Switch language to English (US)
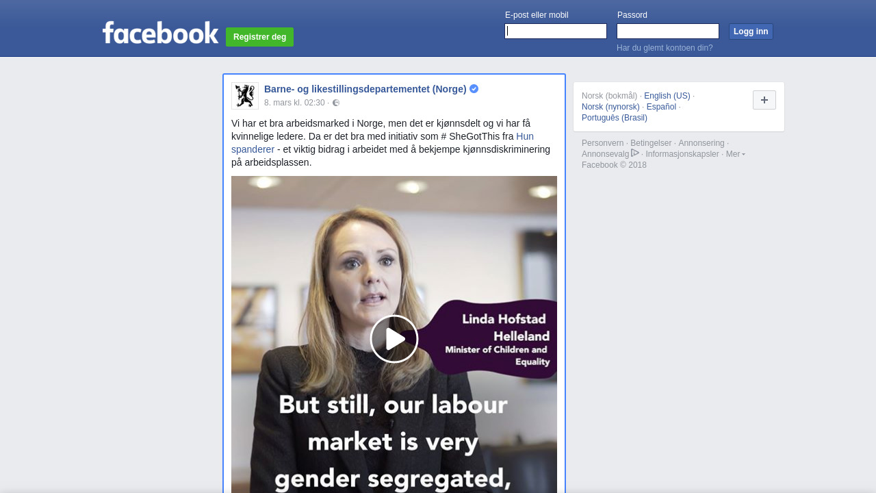The image size is (876, 493). (667, 96)
